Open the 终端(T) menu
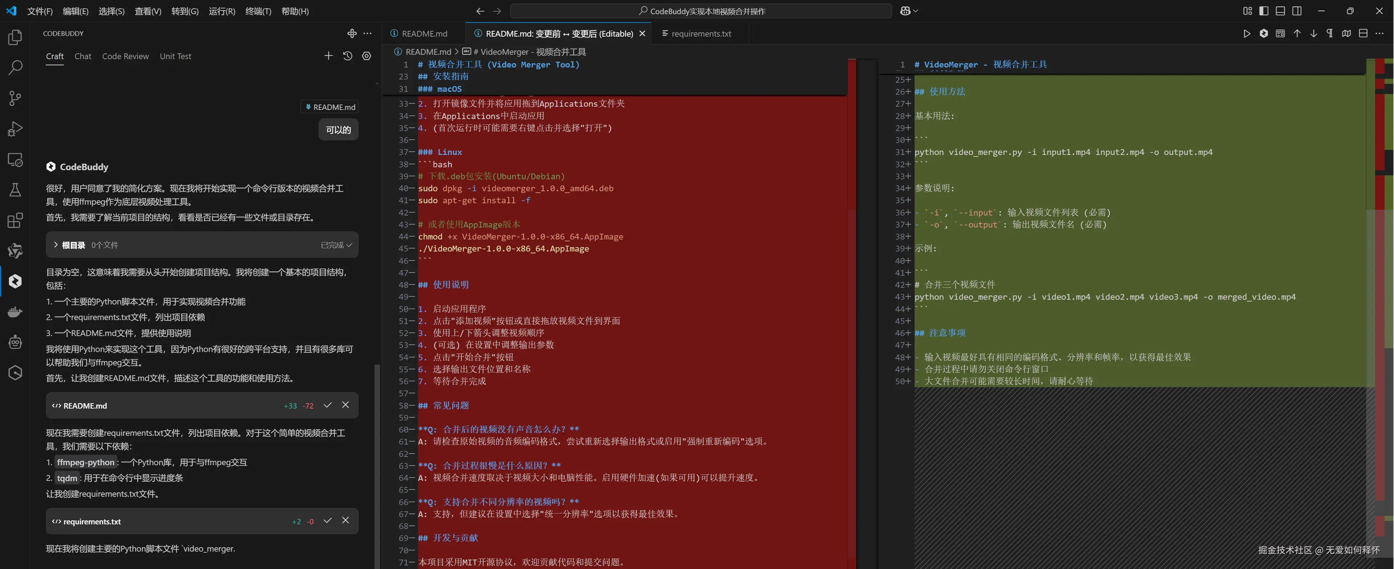 (258, 11)
